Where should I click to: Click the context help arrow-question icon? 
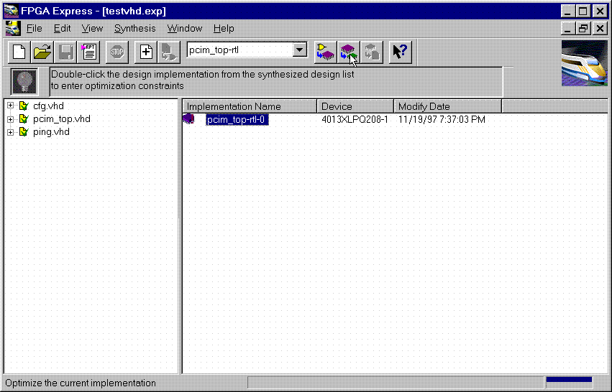tap(400, 52)
